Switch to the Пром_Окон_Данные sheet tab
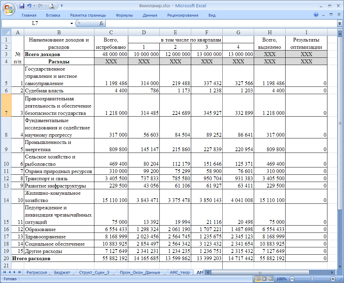344x283 pixels. pyautogui.click(x=140, y=273)
